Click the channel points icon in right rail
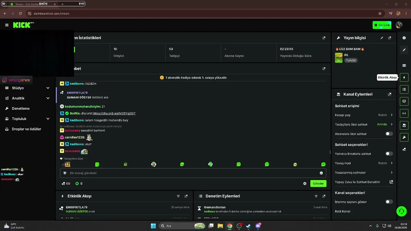 click(x=404, y=149)
